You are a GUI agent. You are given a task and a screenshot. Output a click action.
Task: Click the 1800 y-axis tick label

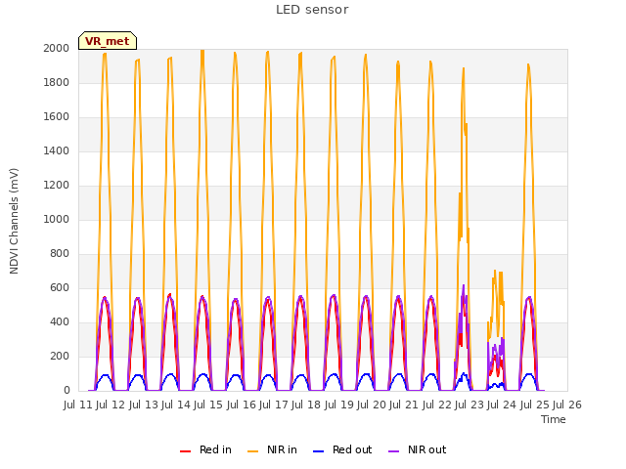57,82
